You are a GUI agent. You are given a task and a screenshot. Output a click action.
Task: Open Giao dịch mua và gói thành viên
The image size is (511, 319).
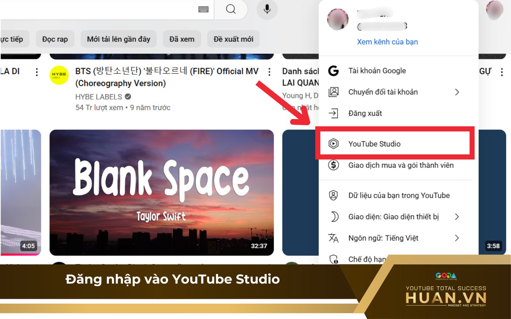[x=398, y=165]
